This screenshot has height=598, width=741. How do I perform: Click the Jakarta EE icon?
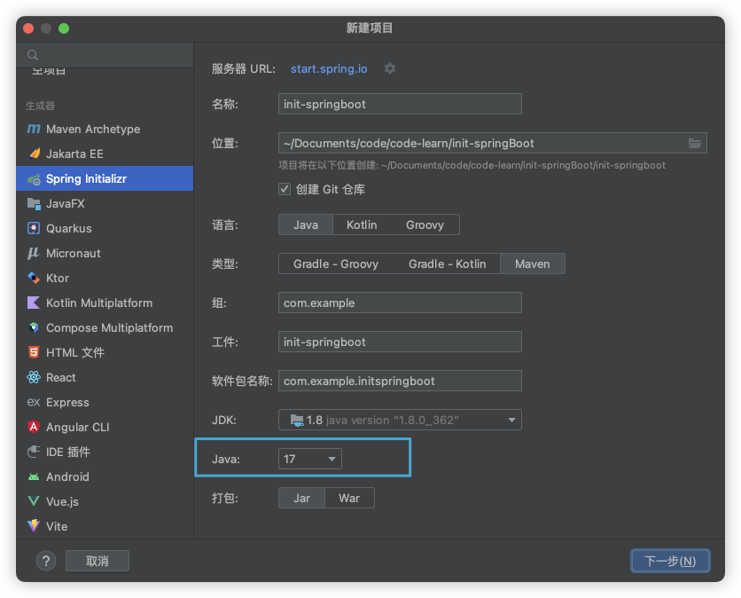(34, 153)
